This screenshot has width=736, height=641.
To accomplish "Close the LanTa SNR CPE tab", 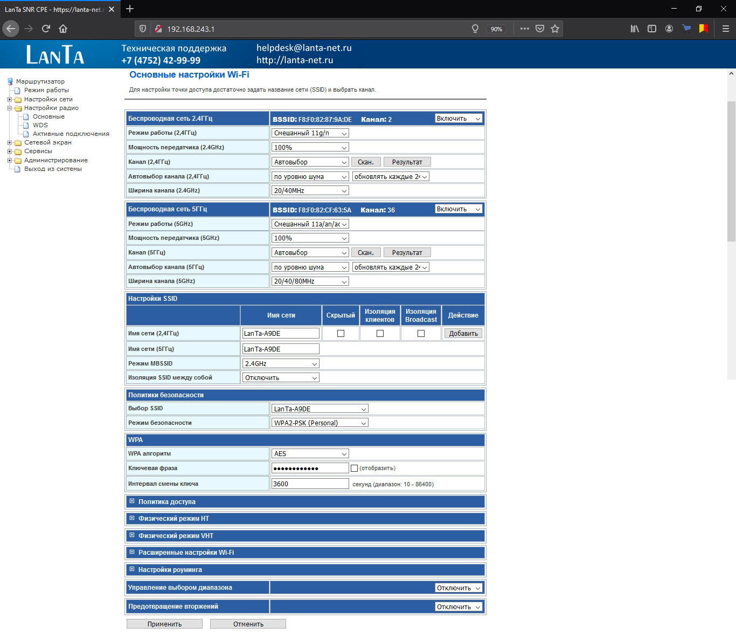I will 112,9.
